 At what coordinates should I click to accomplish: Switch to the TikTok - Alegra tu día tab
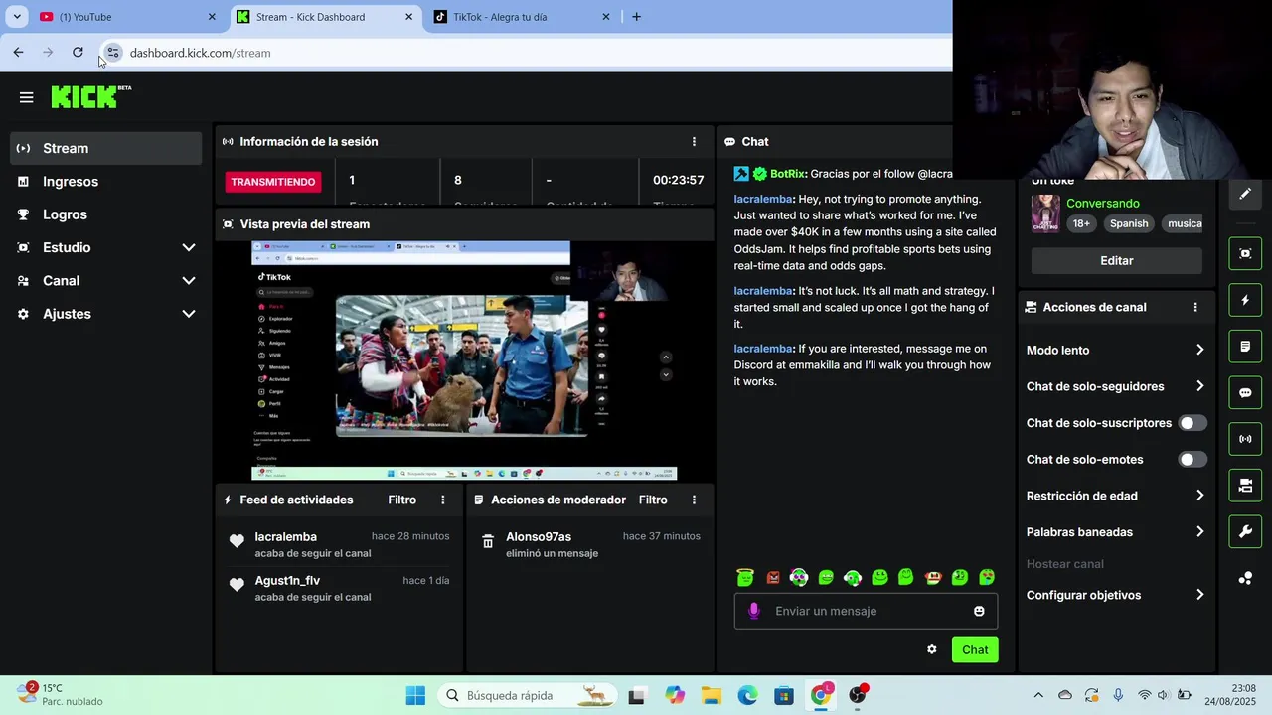click(x=522, y=16)
